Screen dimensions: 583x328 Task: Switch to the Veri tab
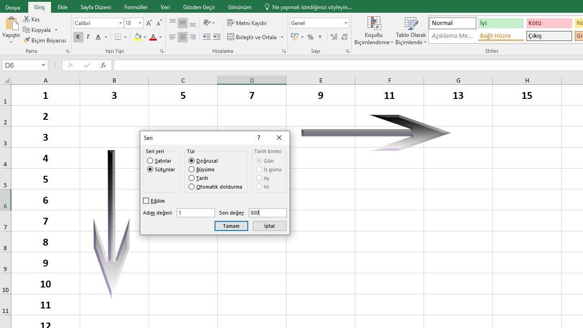point(165,8)
